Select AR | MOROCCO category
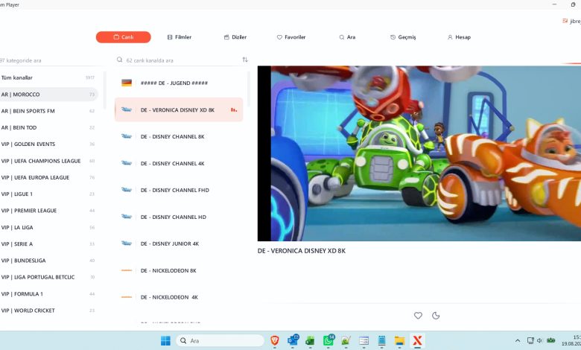This screenshot has width=581, height=350. click(48, 95)
